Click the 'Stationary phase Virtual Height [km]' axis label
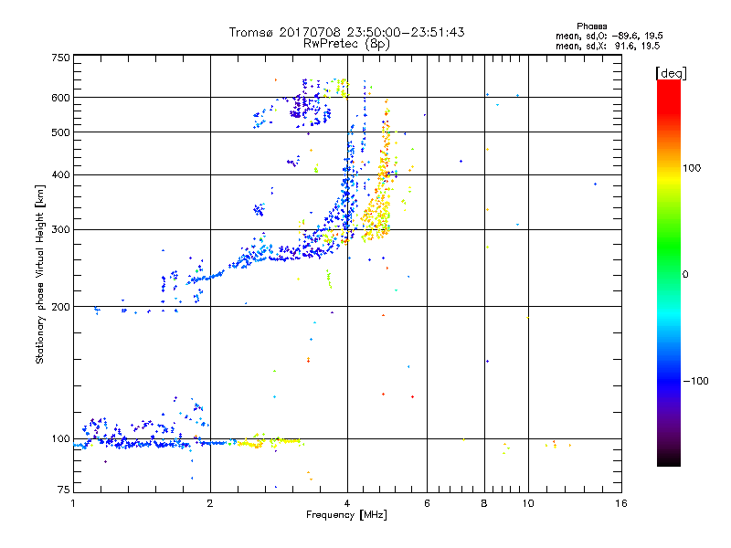 tap(39, 274)
